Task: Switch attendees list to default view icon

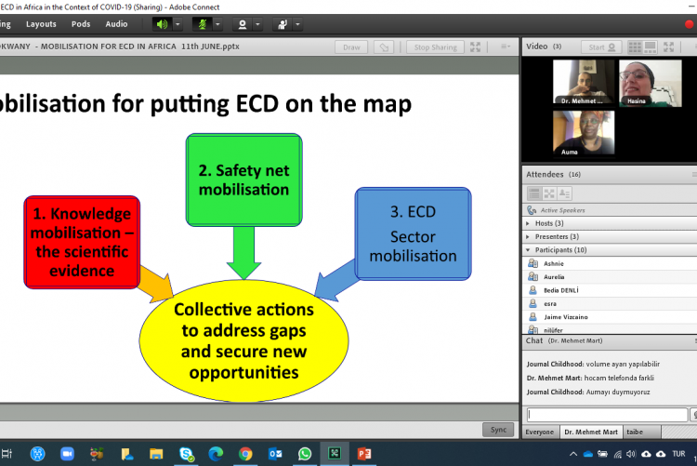Action: point(534,193)
